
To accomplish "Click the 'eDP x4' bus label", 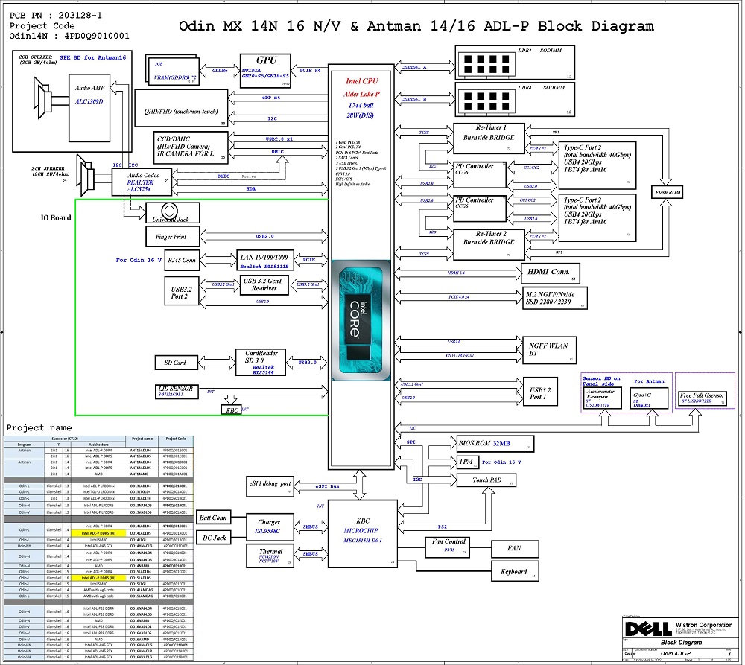I will click(x=271, y=98).
